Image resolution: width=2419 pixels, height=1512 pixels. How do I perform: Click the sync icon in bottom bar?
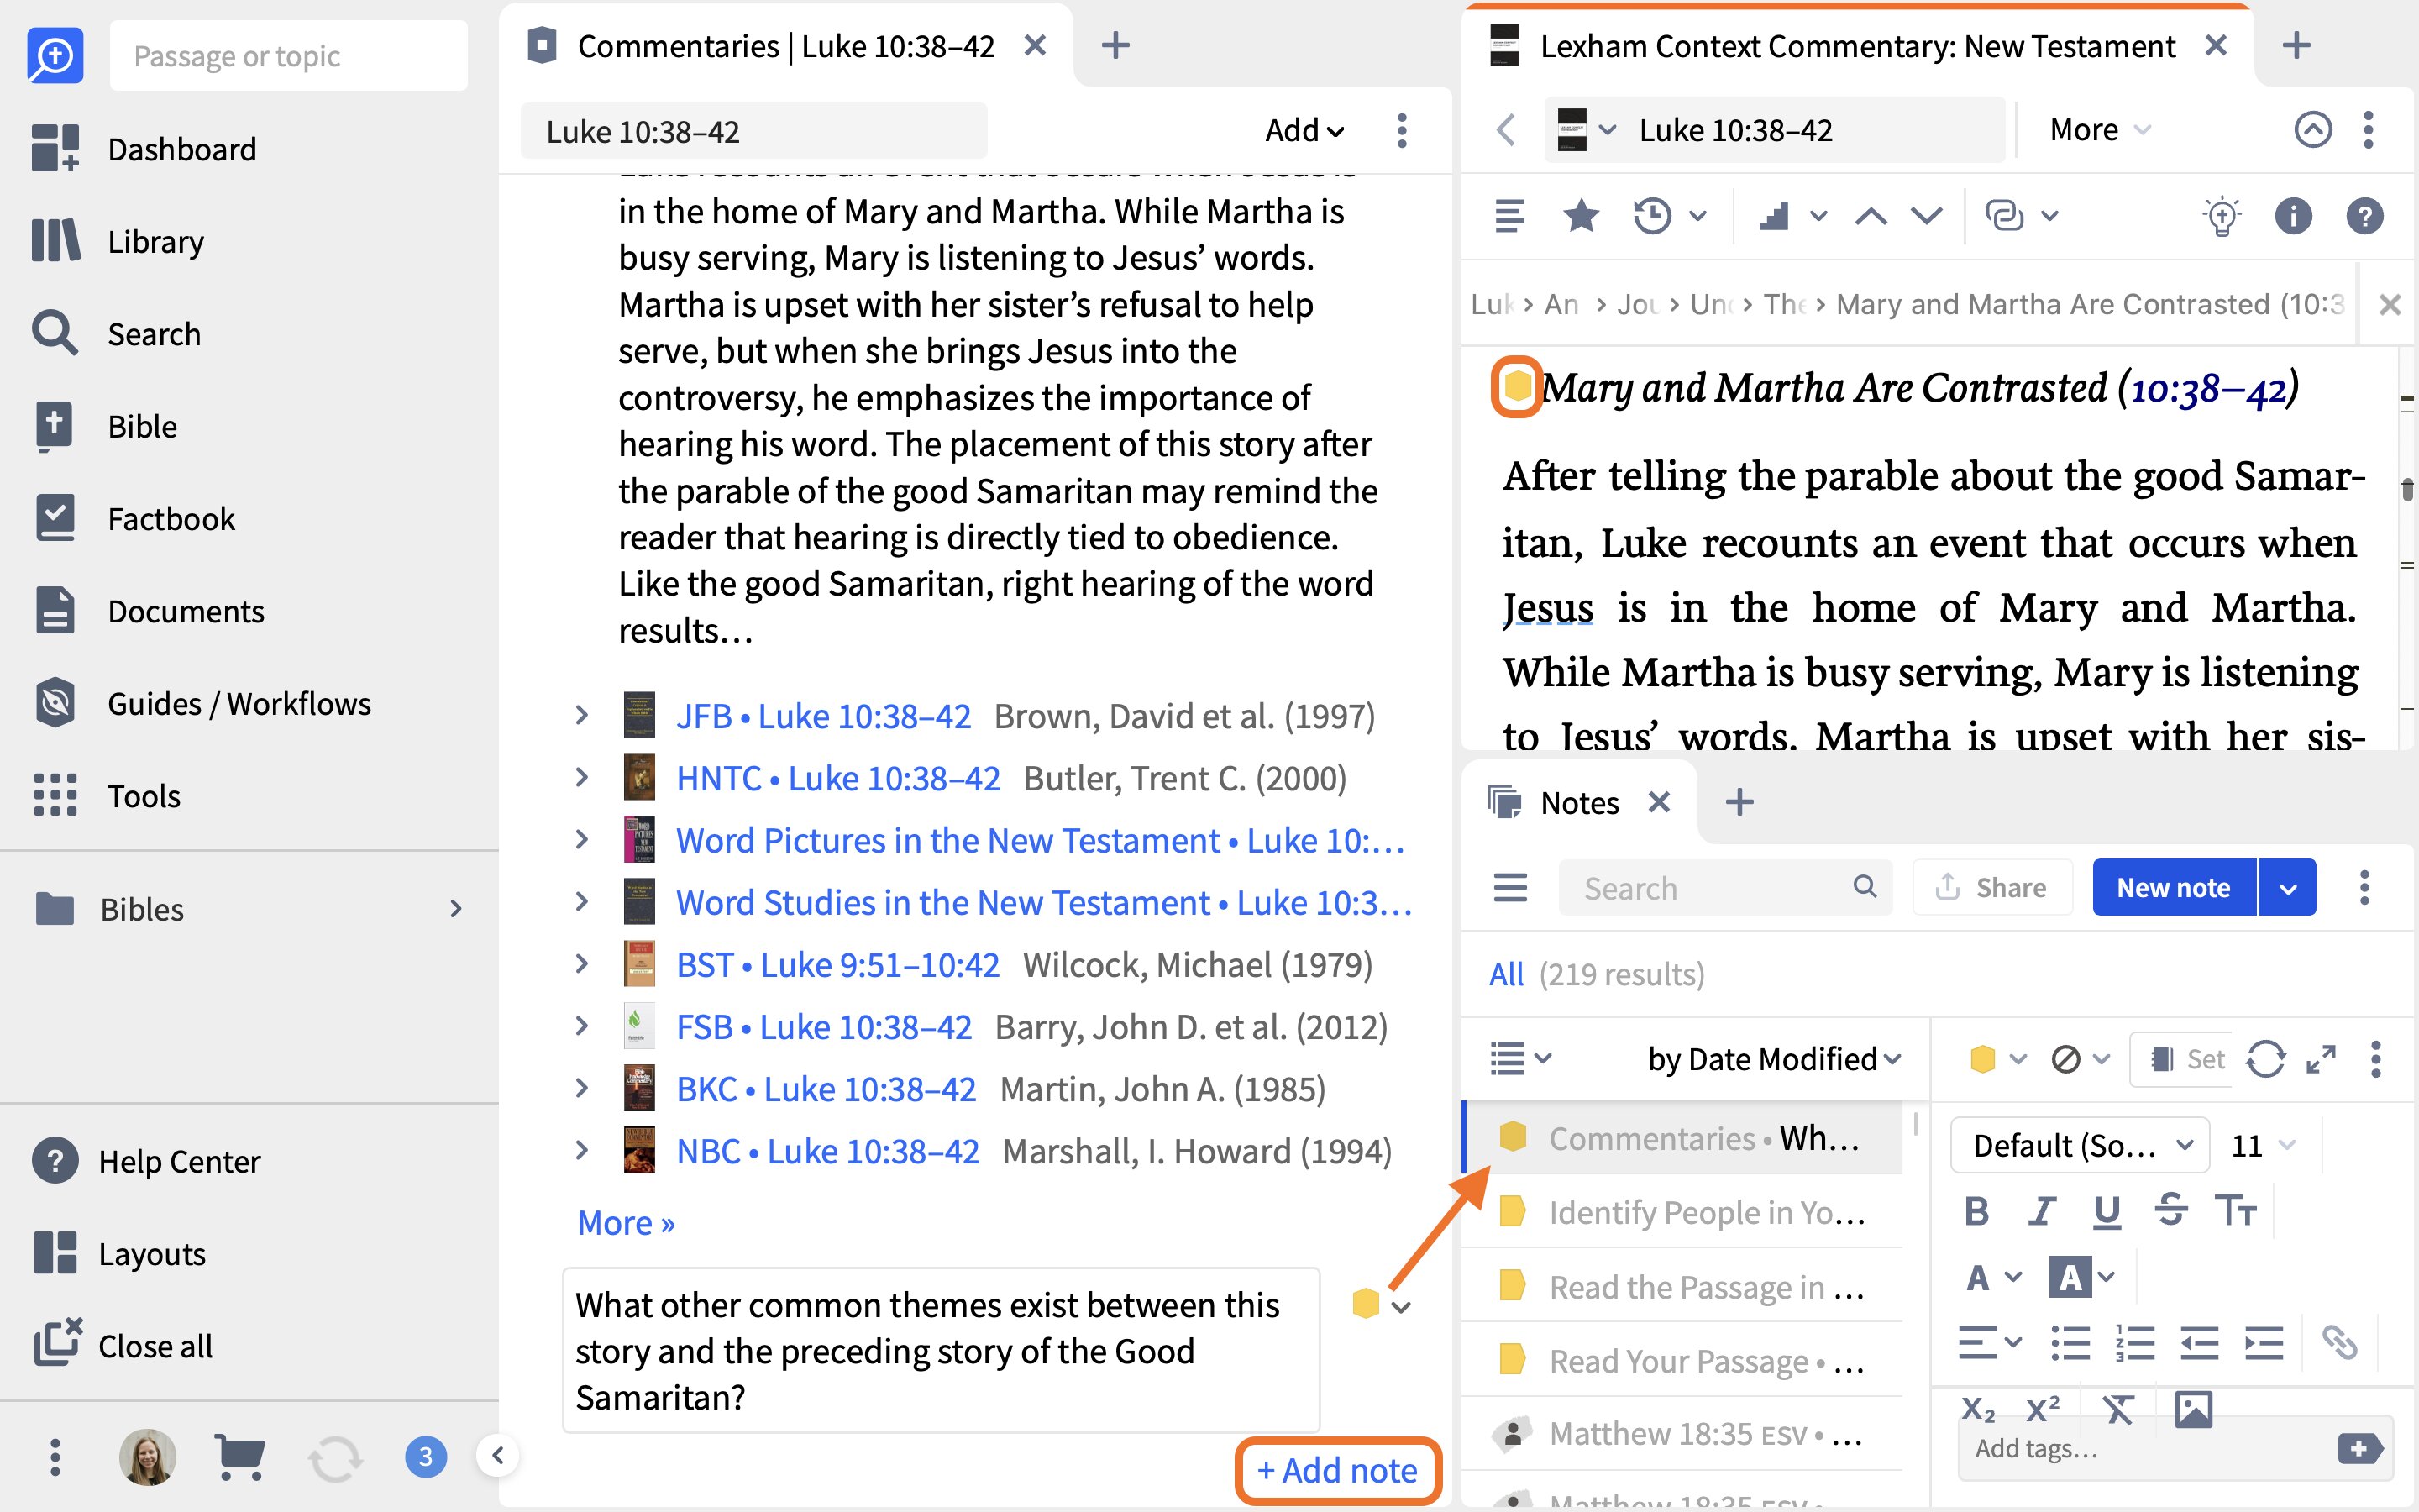333,1457
